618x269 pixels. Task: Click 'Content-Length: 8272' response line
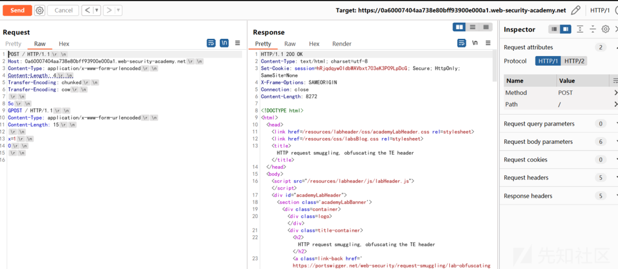click(289, 97)
